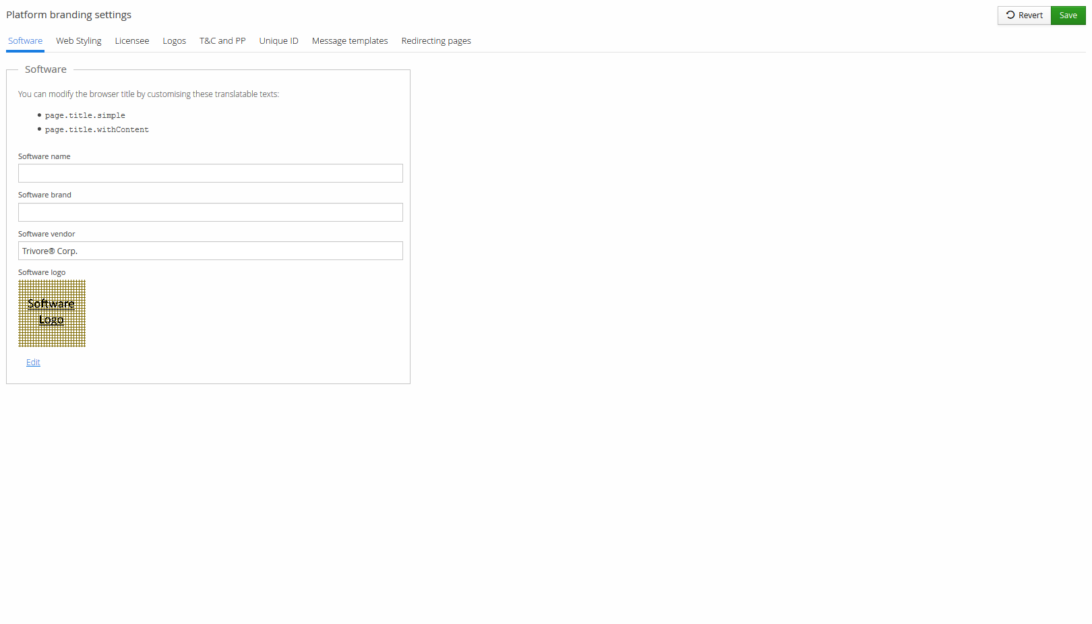Click the page.title.withContent text item
Viewport: 1092px width, 624px height.
click(96, 130)
